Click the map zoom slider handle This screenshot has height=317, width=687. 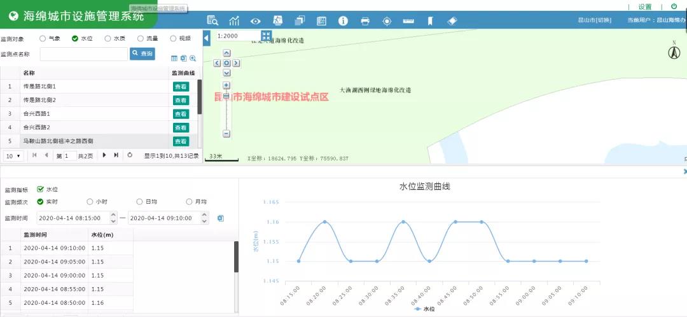(226, 96)
